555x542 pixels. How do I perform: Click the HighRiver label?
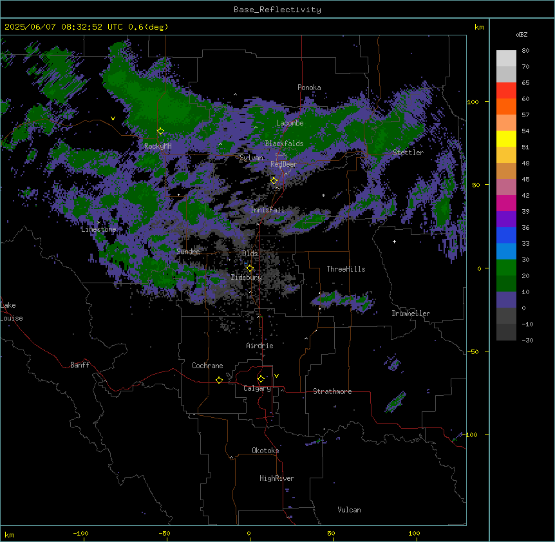point(277,478)
